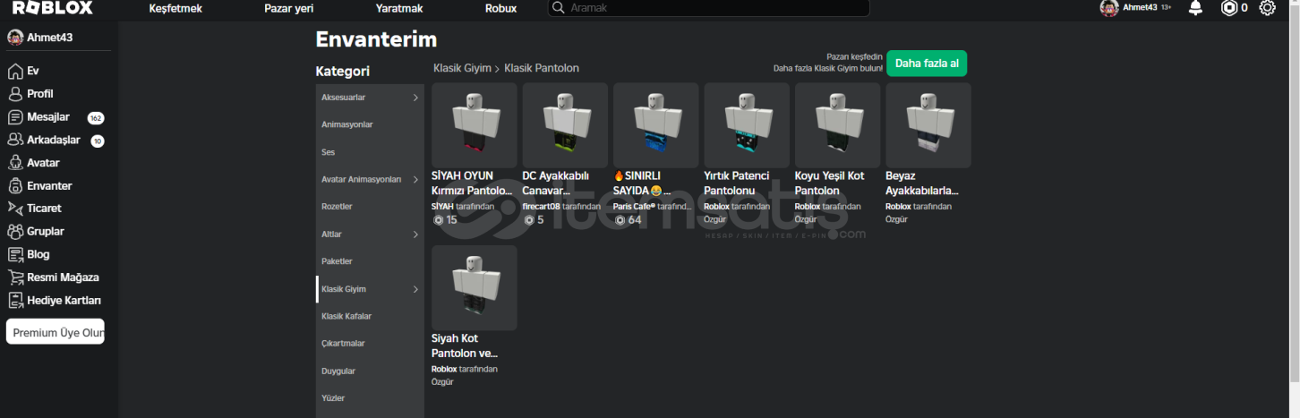Open the Keşfetmek top menu
The height and width of the screenshot is (418, 1300).
(175, 8)
